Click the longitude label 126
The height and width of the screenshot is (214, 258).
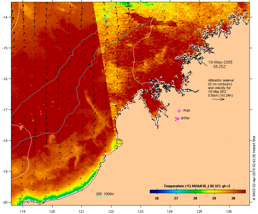(x=229, y=211)
